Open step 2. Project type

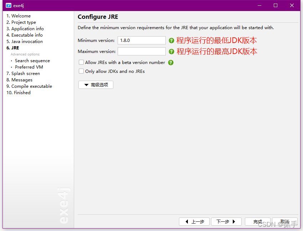pos(21,22)
